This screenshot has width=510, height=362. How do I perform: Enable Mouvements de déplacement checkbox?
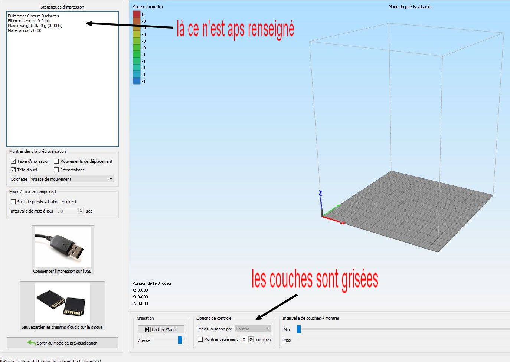(56, 161)
